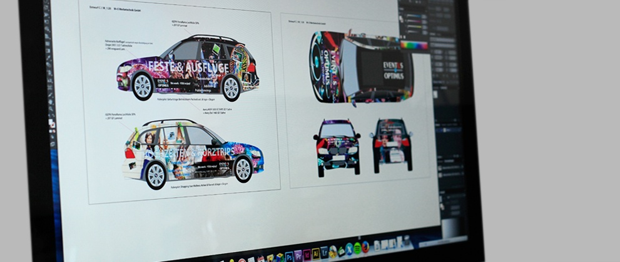Select the front-view car artwork
Viewport: 620px width, 262px height.
pos(337,147)
